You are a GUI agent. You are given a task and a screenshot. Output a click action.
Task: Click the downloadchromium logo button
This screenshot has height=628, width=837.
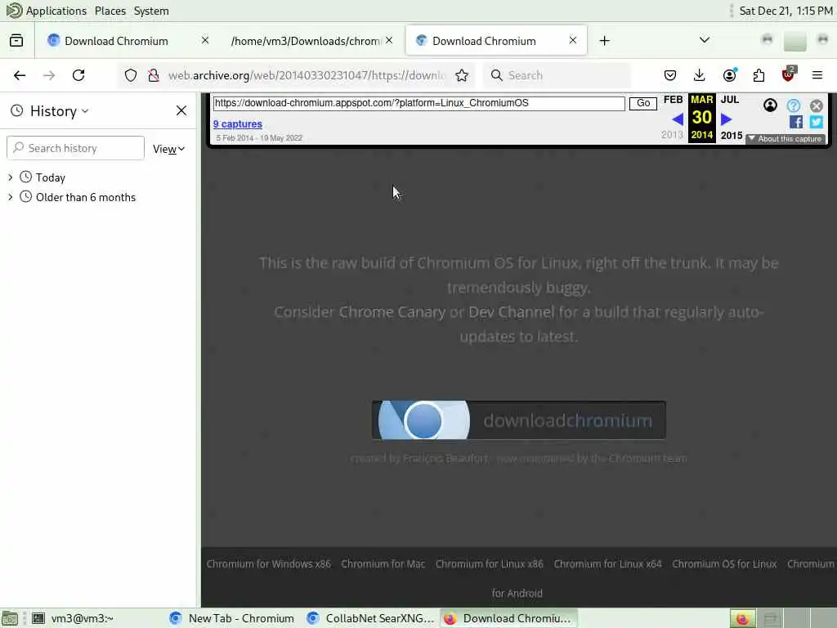(519, 420)
